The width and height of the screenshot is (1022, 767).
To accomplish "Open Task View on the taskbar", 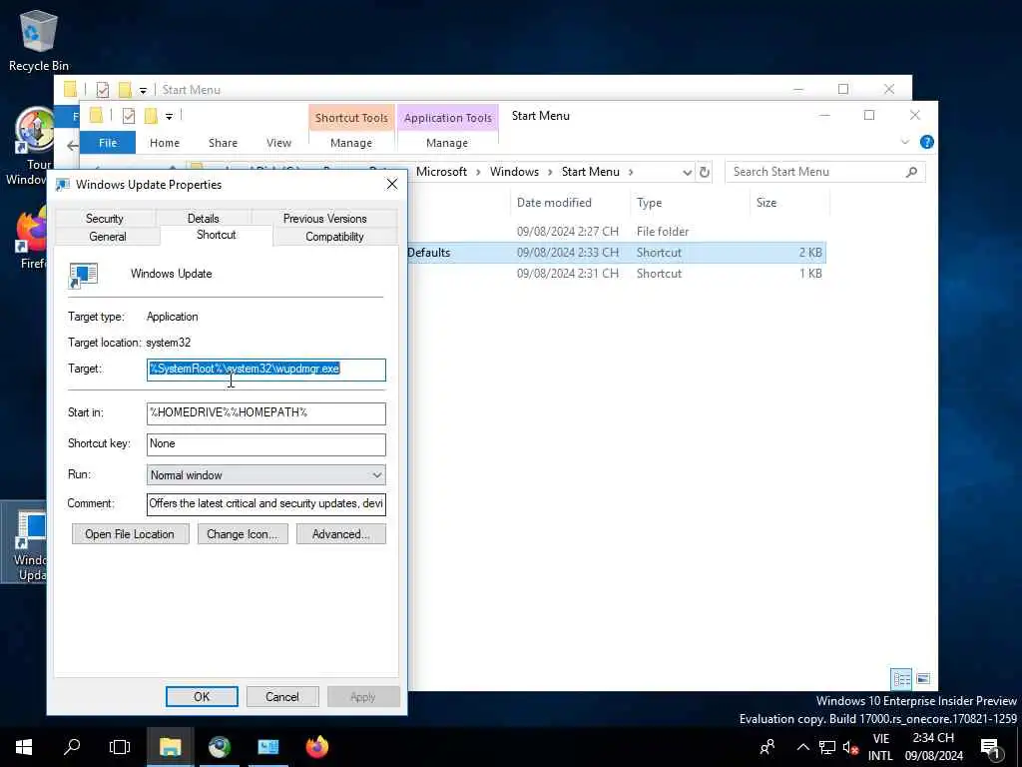I will point(120,747).
